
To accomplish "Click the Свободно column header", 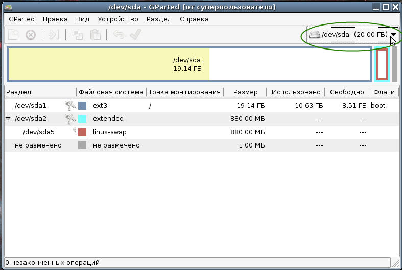I will click(x=347, y=92).
